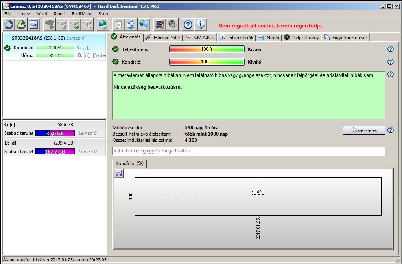
Task: Click the disk drive panel toolbar icon
Action: point(34,25)
